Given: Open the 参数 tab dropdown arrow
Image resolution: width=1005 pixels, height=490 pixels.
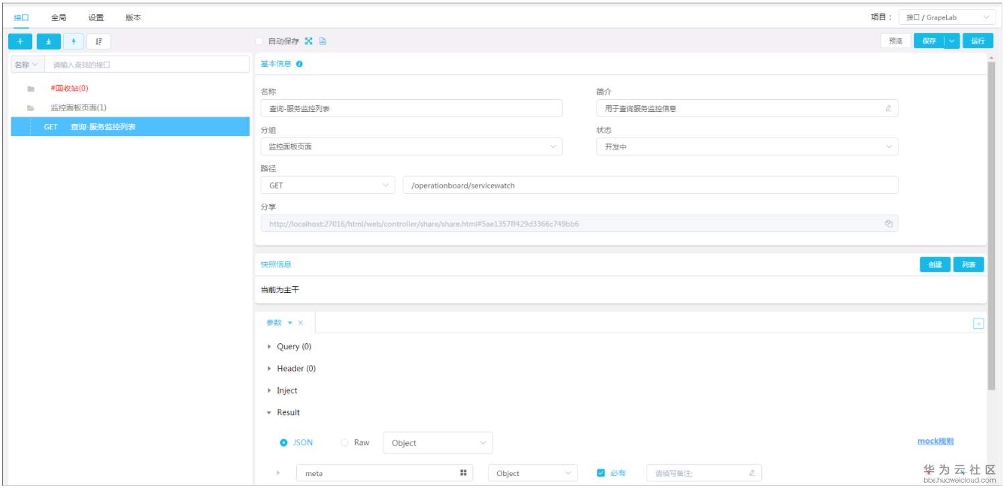Looking at the screenshot, I should pyautogui.click(x=290, y=322).
